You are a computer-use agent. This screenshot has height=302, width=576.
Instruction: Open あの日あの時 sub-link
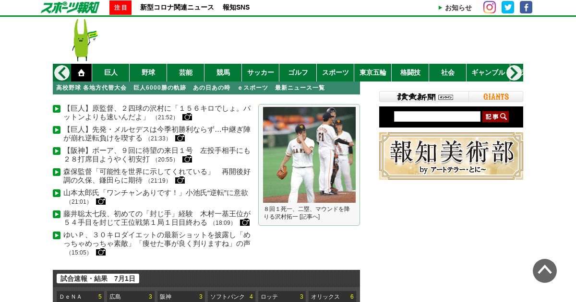tap(212, 88)
